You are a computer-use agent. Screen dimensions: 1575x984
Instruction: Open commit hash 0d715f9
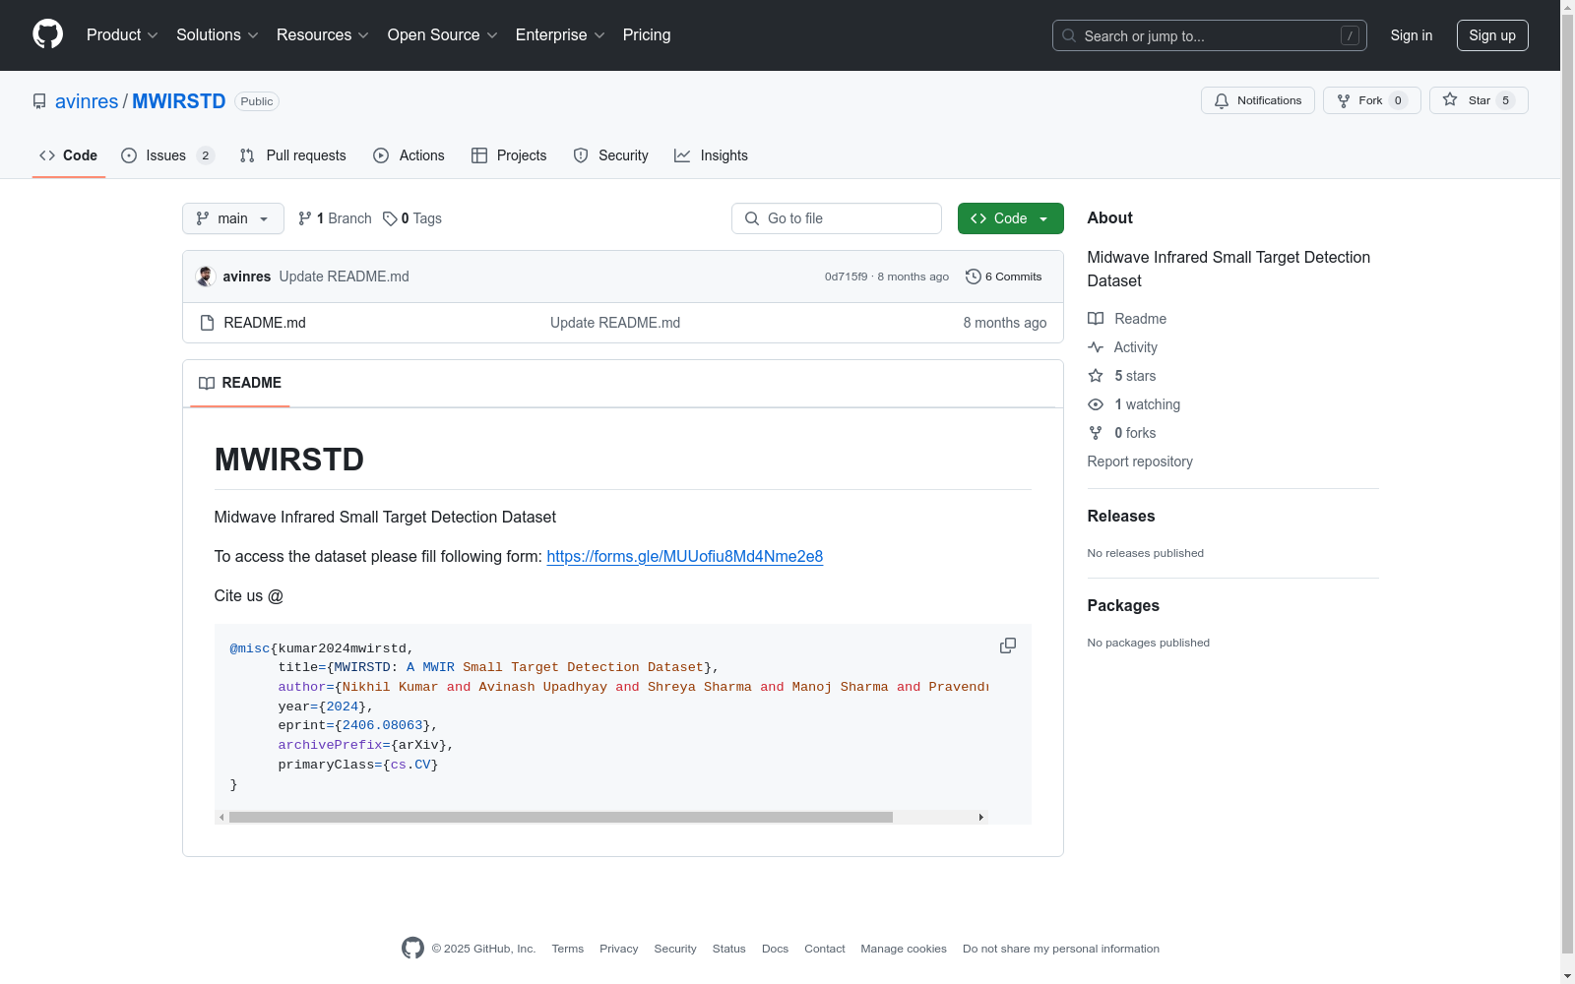pyautogui.click(x=846, y=277)
